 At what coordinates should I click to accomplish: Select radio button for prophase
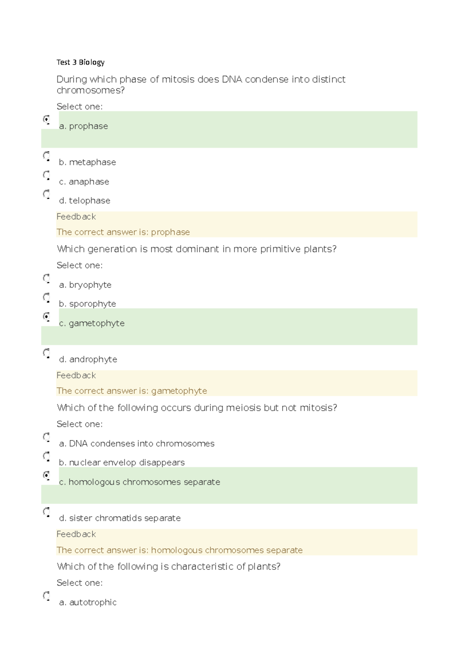point(47,119)
